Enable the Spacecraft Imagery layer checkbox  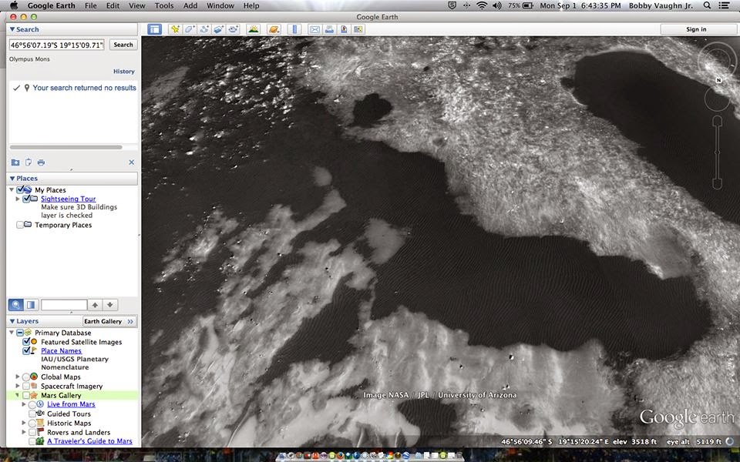(x=26, y=386)
